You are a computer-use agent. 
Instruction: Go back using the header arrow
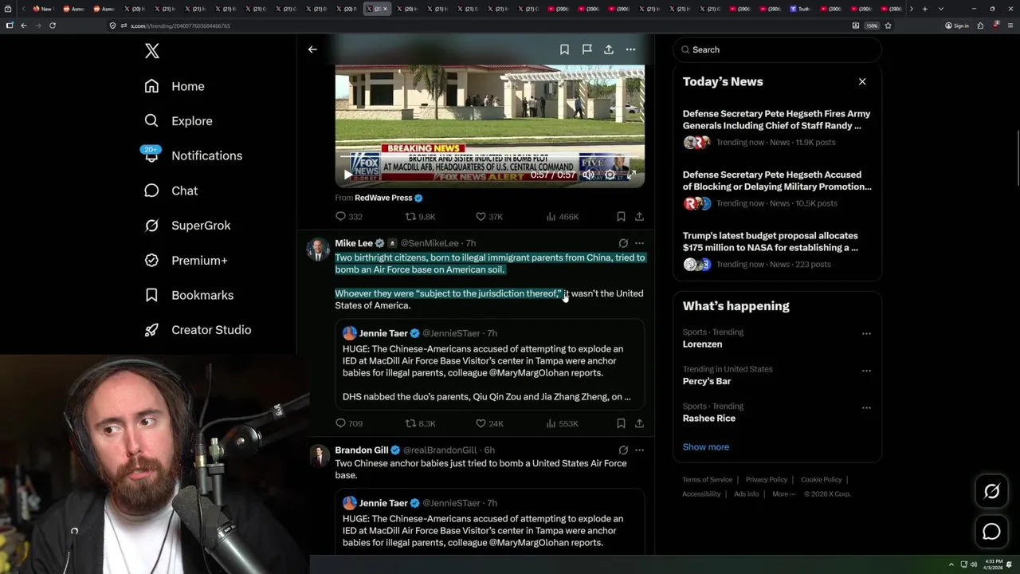tap(312, 49)
